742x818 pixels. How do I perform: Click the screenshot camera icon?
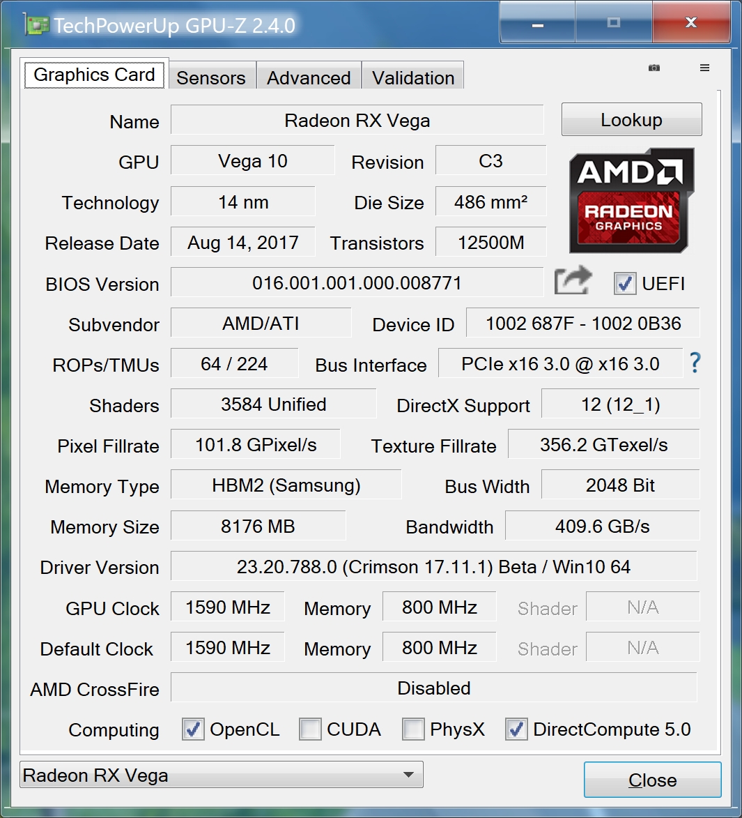pyautogui.click(x=654, y=68)
